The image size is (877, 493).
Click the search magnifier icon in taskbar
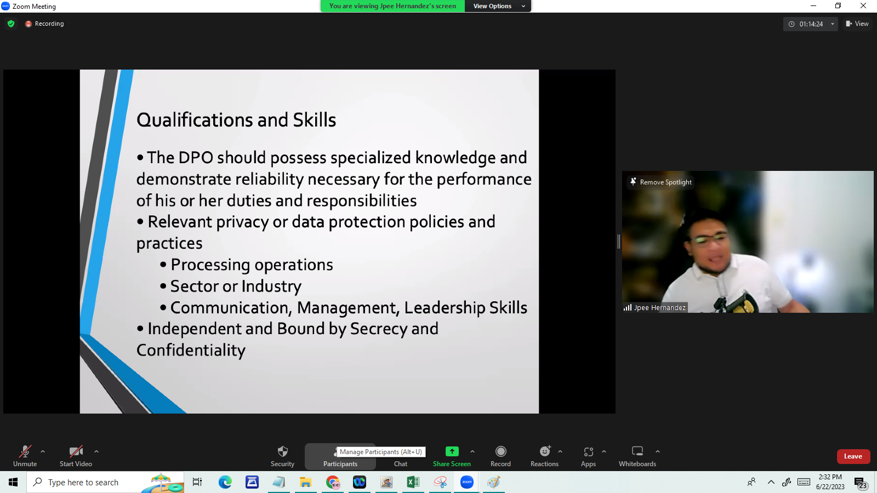pyautogui.click(x=38, y=482)
